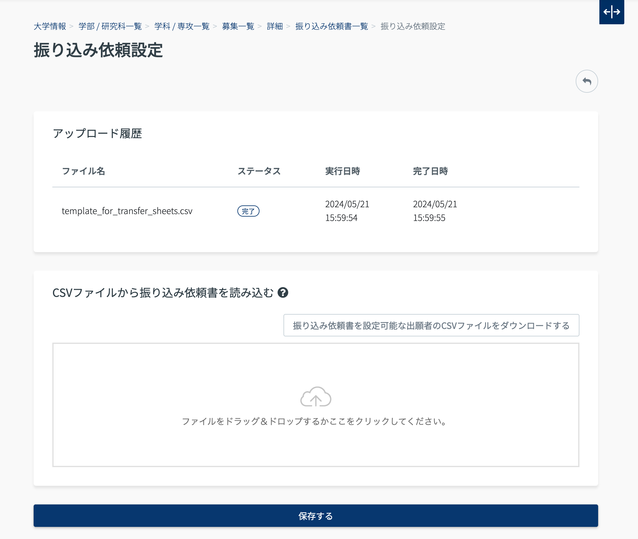This screenshot has height=539, width=638.
Task: Click the 実行日時 column header
Action: point(342,171)
